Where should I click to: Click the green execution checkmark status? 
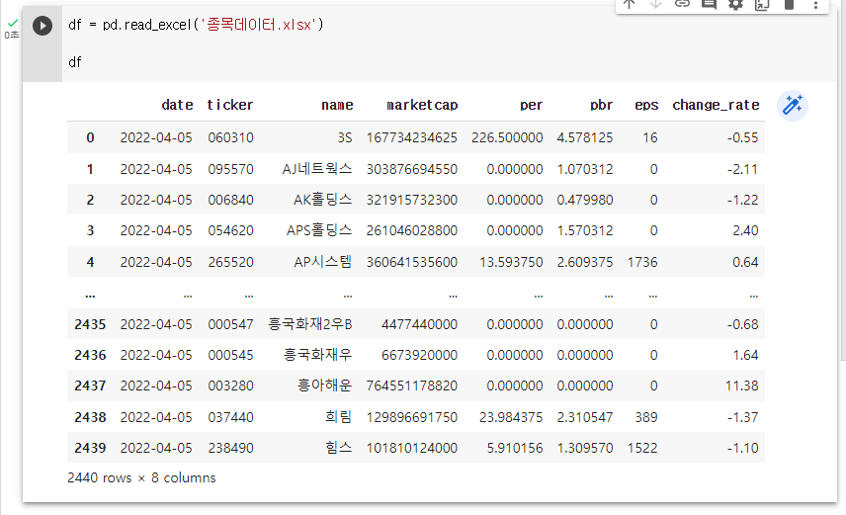[13, 23]
